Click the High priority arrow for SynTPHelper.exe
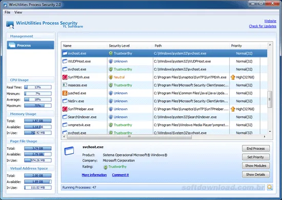 (233, 109)
